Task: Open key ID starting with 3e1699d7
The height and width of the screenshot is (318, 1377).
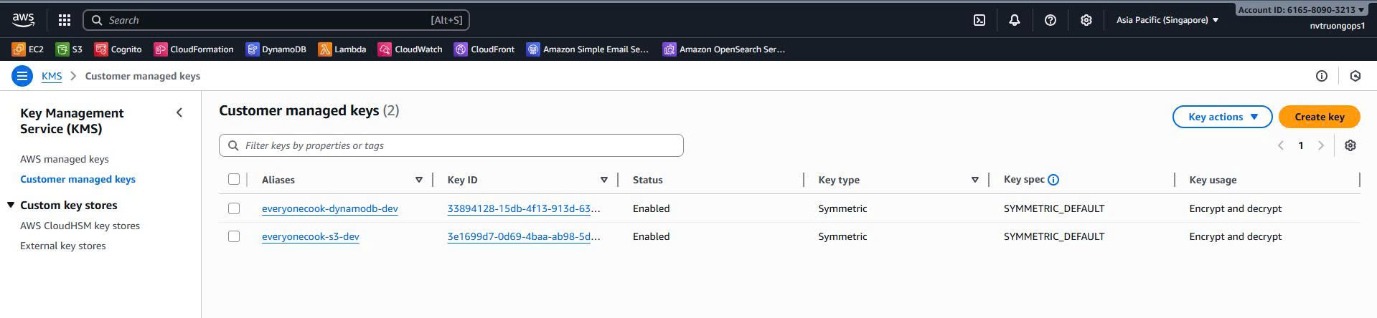Action: point(524,236)
